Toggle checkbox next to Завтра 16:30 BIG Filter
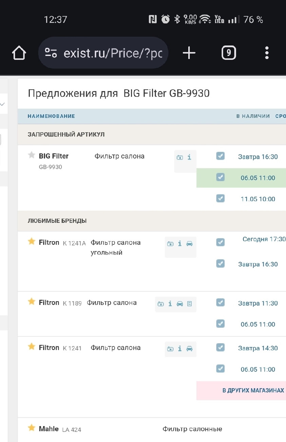Image resolution: width=286 pixels, height=442 pixels. [221, 156]
